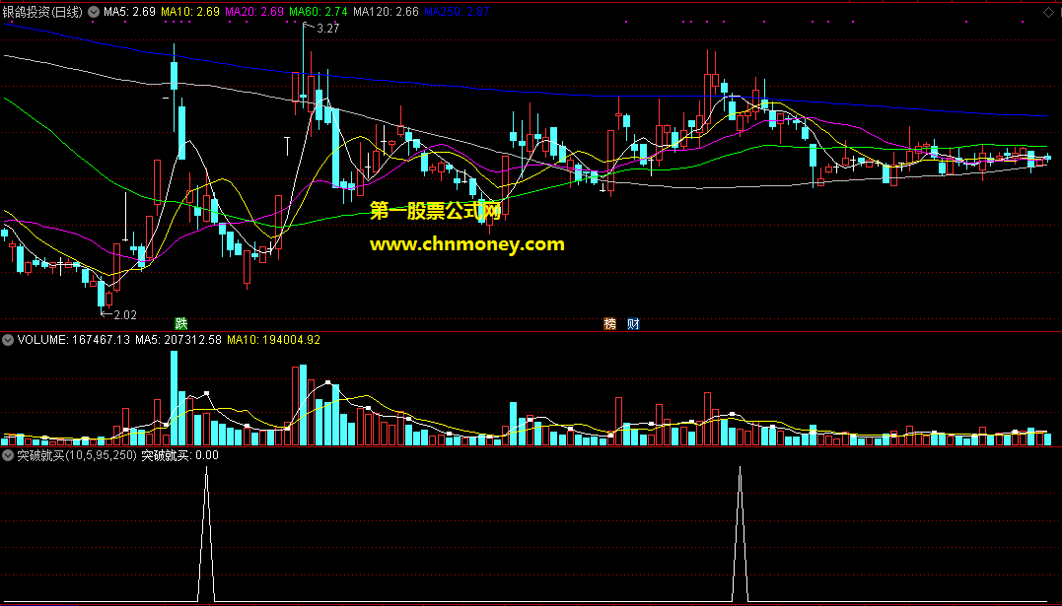1062x606 pixels.
Task: Click the VOLUME: 167467.13 value
Action: point(74,340)
